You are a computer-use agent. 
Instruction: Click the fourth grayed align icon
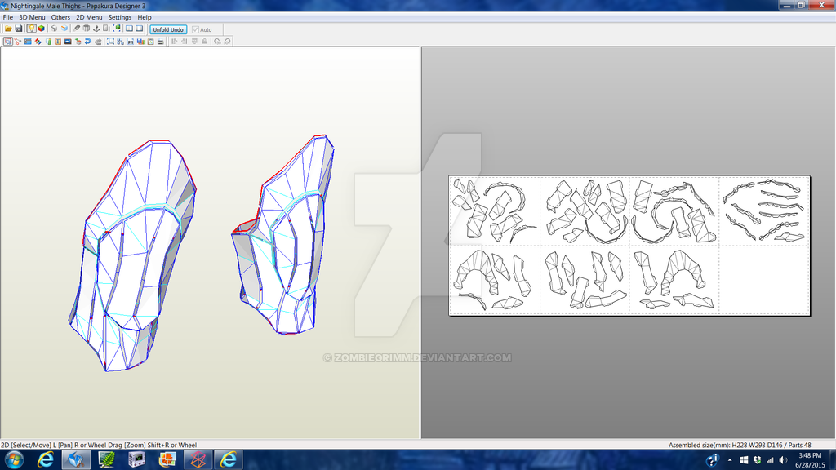point(204,42)
